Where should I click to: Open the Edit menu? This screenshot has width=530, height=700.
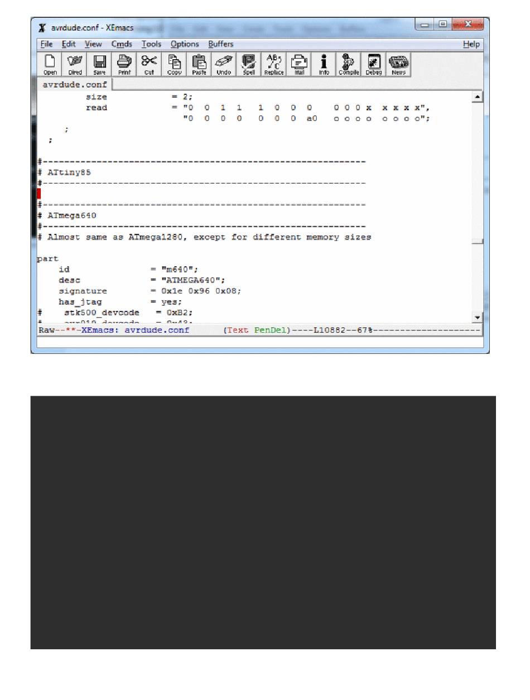69,44
